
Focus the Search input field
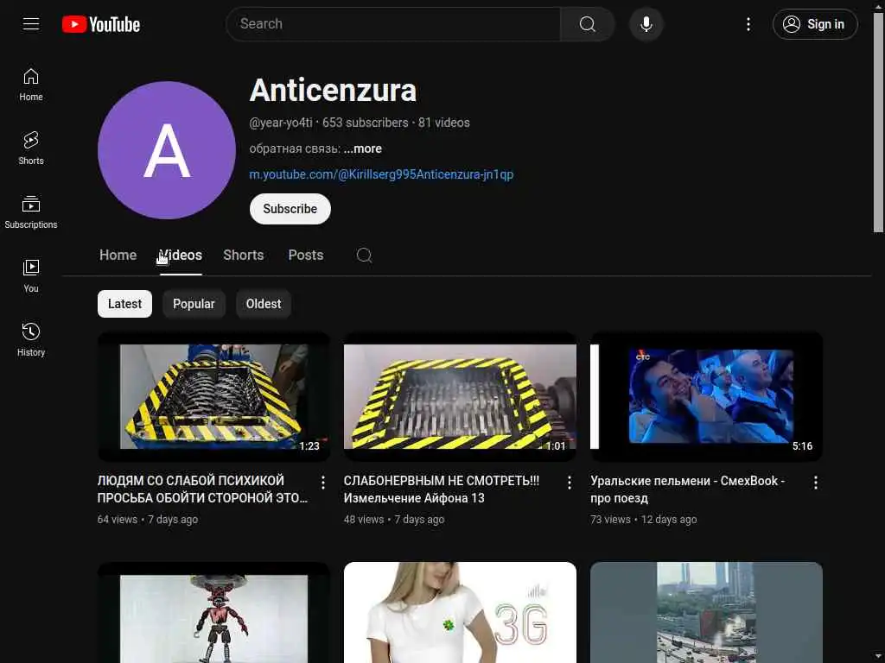tap(394, 24)
